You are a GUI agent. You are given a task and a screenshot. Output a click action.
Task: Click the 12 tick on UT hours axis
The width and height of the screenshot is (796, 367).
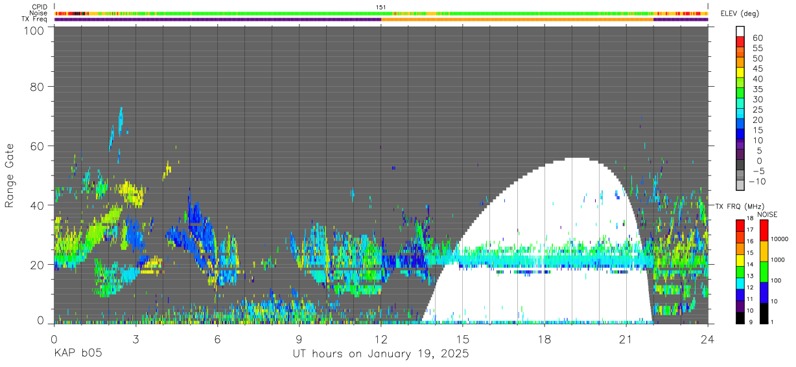pyautogui.click(x=380, y=339)
